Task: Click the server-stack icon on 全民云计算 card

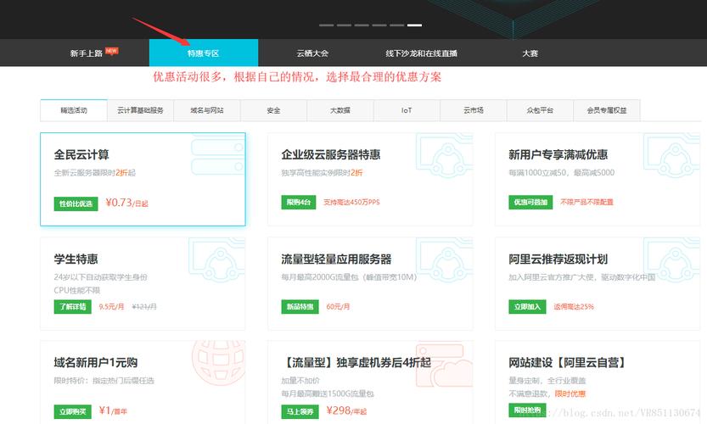Action: 218,155
